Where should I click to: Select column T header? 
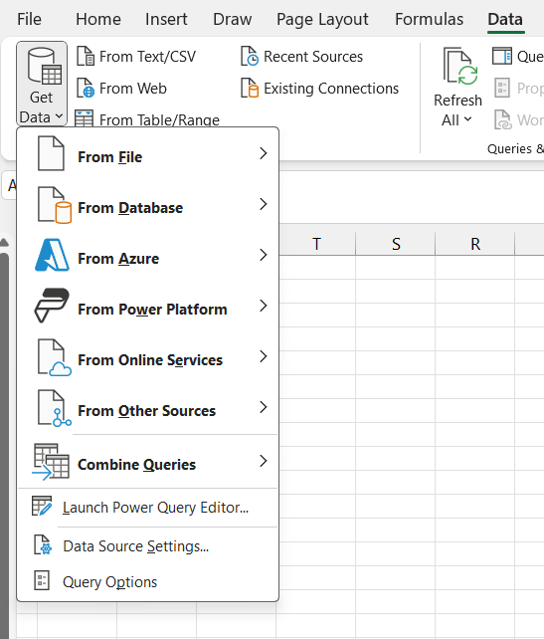[x=317, y=244]
